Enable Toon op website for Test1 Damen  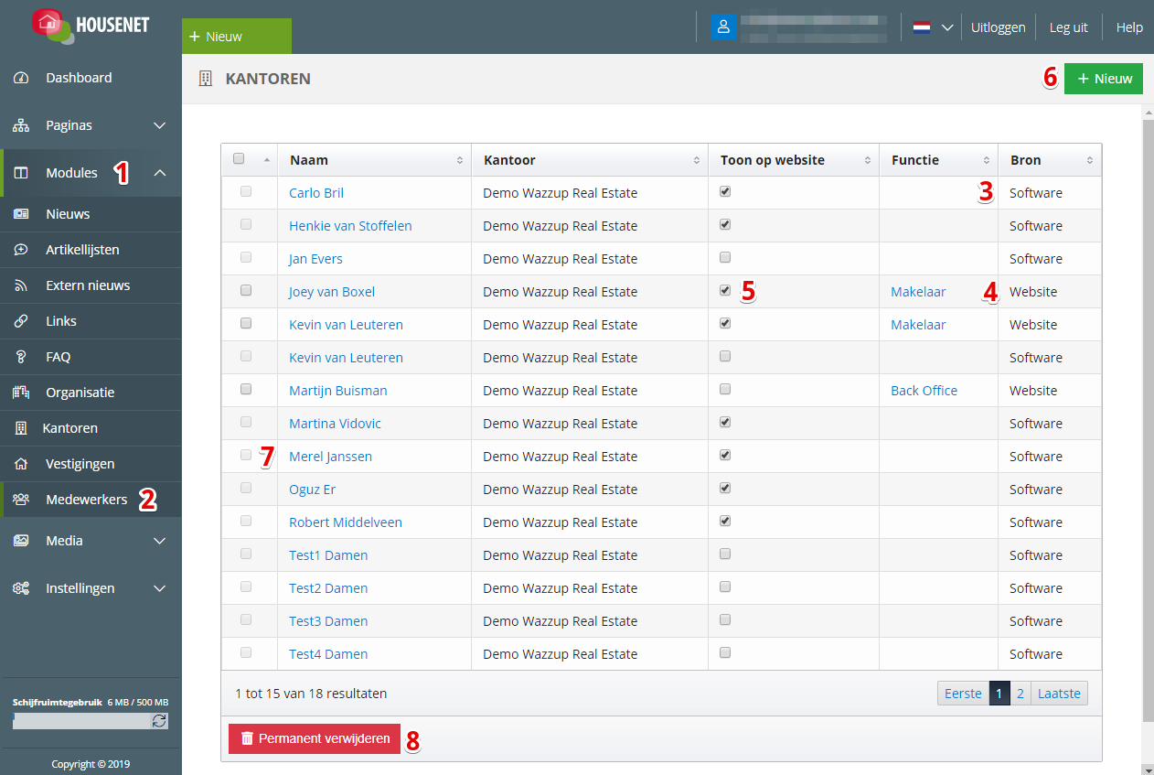[x=725, y=554]
